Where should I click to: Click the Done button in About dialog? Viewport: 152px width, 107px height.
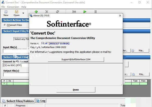tap(76, 90)
